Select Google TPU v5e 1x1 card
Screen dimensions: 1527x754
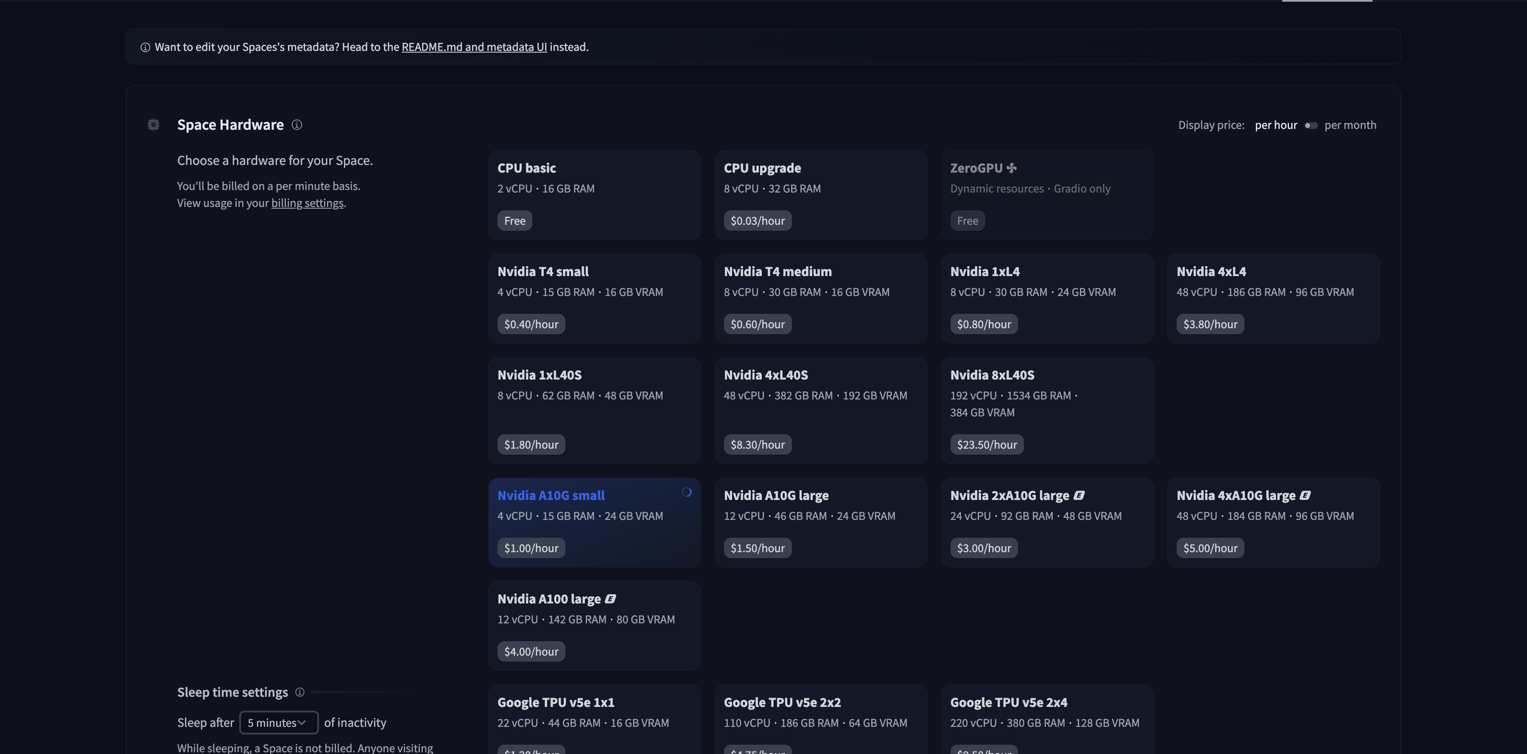click(x=595, y=720)
